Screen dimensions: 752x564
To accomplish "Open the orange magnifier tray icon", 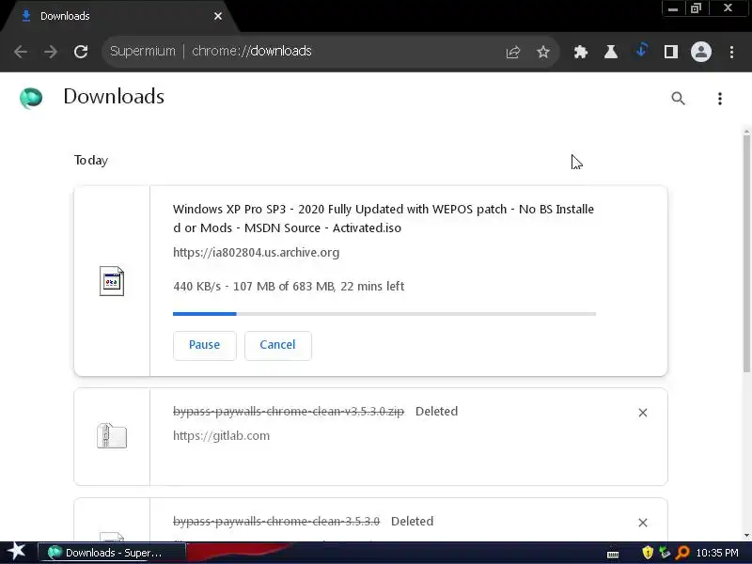I will tap(681, 553).
